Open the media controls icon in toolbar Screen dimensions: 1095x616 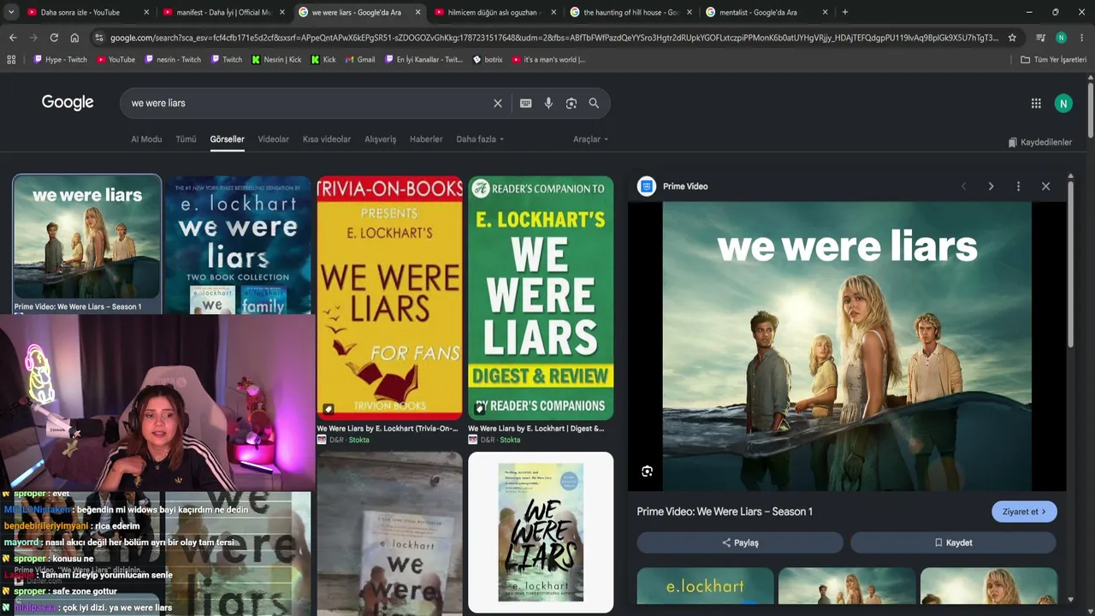tap(1040, 38)
